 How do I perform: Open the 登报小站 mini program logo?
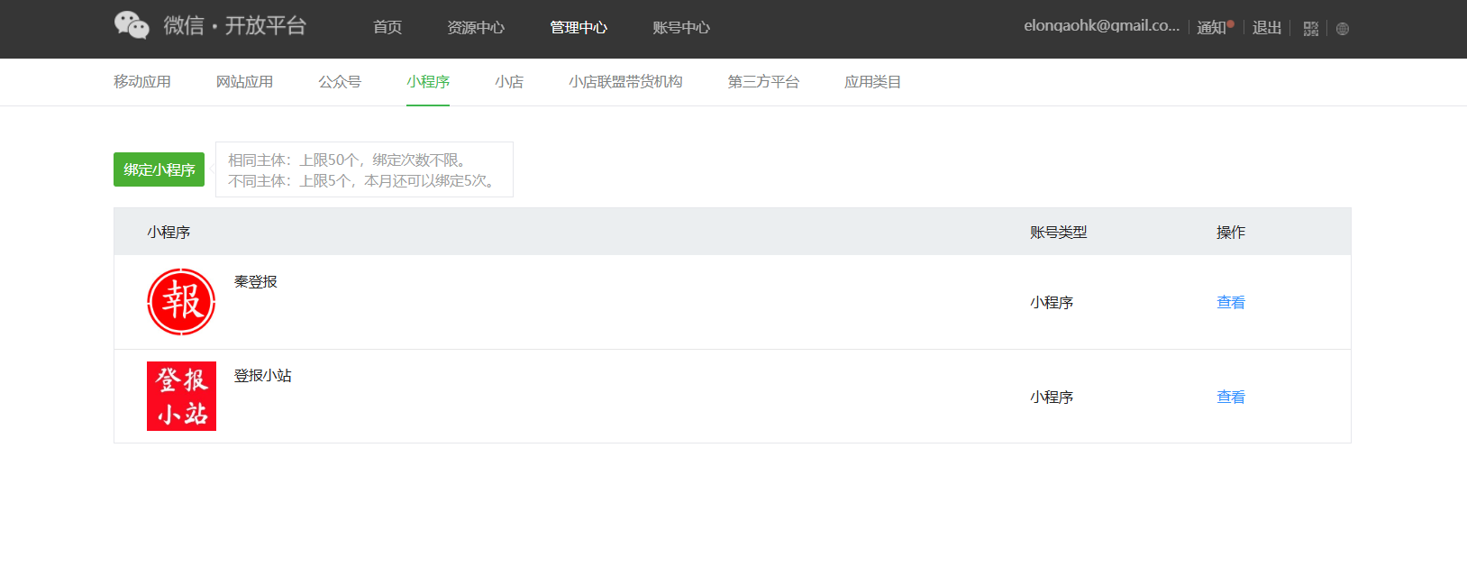coord(181,396)
